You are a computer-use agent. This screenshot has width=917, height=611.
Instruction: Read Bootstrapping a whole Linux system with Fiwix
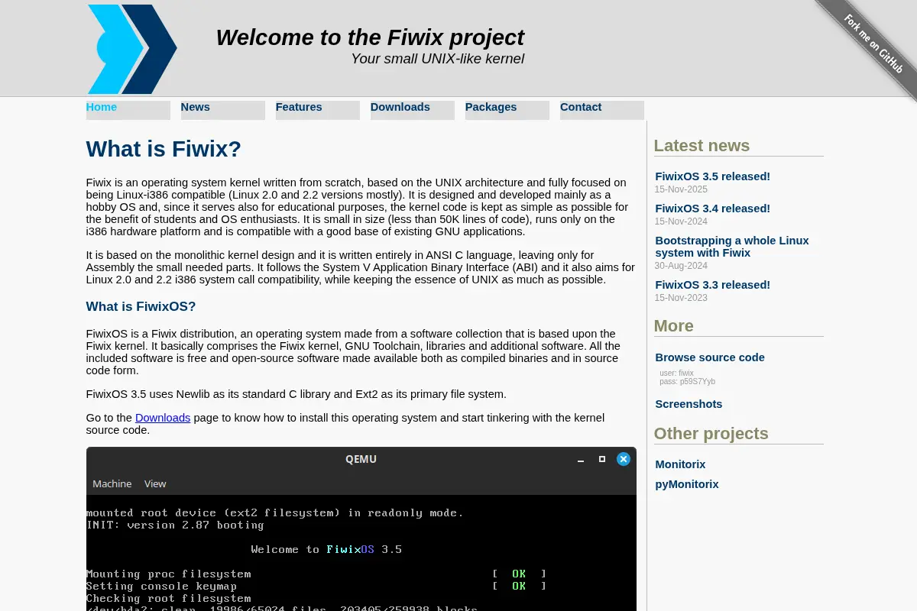coord(732,247)
